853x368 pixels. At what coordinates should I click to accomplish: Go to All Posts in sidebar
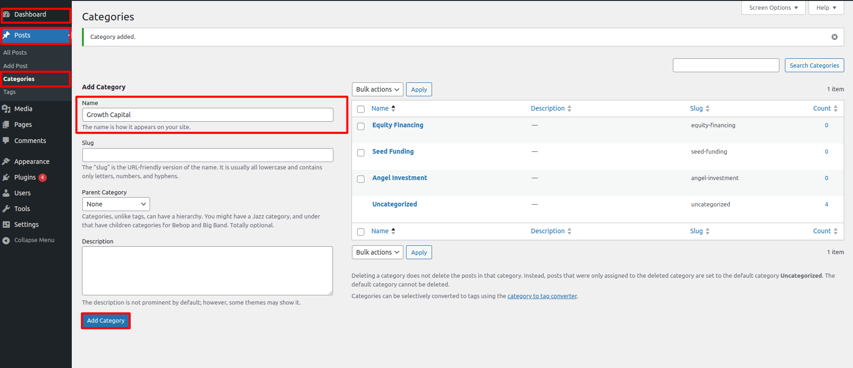15,53
